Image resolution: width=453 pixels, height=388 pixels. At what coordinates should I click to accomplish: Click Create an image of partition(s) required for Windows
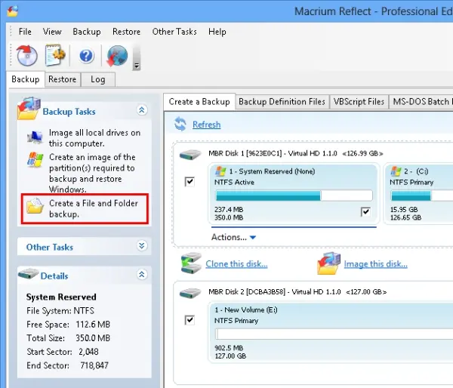click(92, 173)
